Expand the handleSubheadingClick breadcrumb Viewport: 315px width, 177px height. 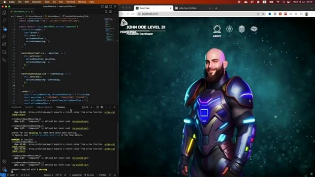coord(75,16)
